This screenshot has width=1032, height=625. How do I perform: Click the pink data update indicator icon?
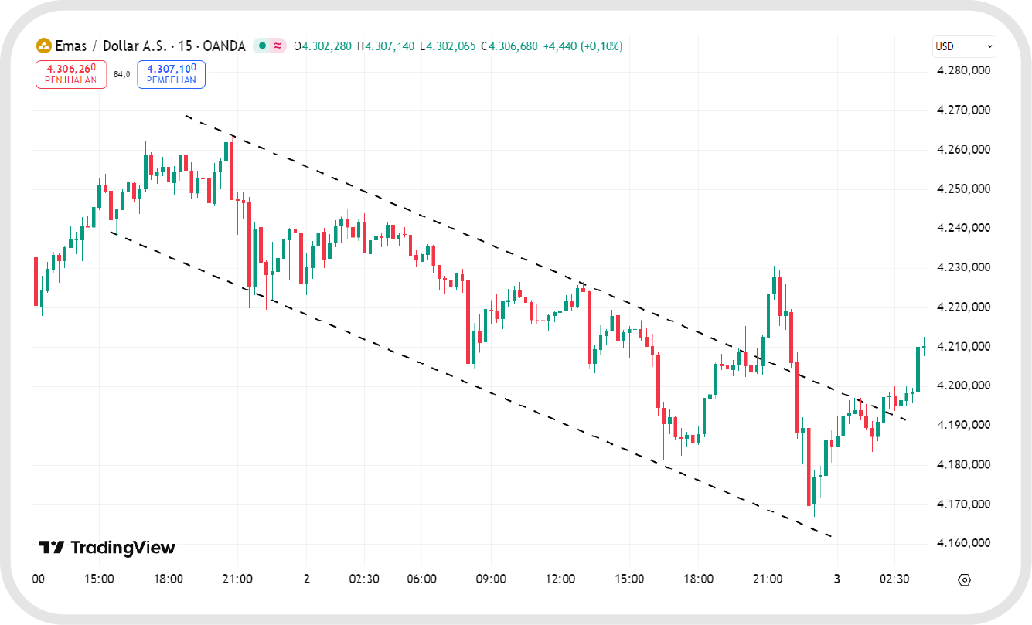[x=277, y=46]
